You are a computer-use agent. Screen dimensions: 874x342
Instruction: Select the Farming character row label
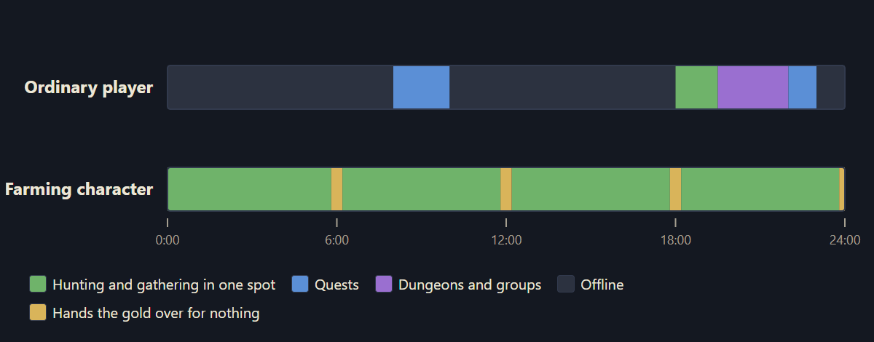(x=79, y=189)
